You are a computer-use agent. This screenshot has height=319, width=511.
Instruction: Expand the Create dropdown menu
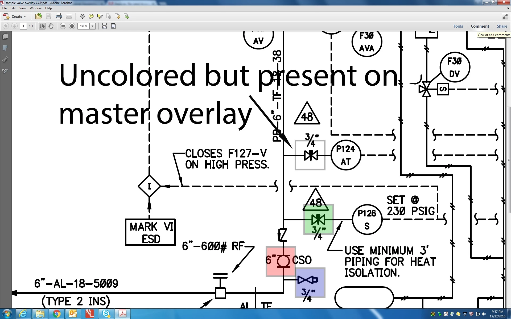pos(25,16)
